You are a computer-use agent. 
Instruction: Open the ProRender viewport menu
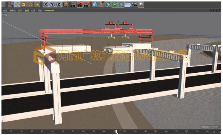pos(49,11)
